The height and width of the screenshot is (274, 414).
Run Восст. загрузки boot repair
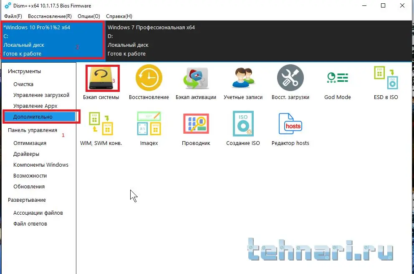coord(290,82)
